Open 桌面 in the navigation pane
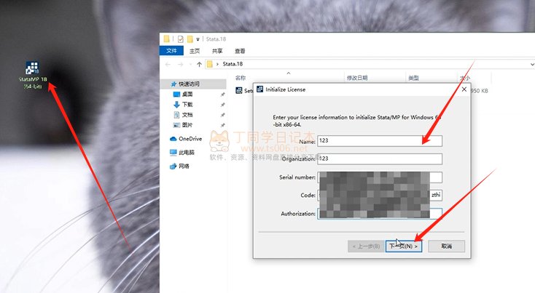The image size is (535, 293). (x=187, y=94)
